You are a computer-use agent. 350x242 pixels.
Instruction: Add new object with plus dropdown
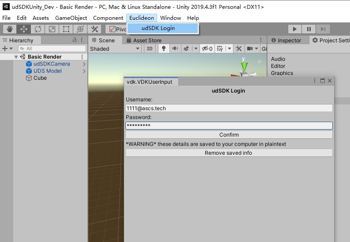[7, 48]
